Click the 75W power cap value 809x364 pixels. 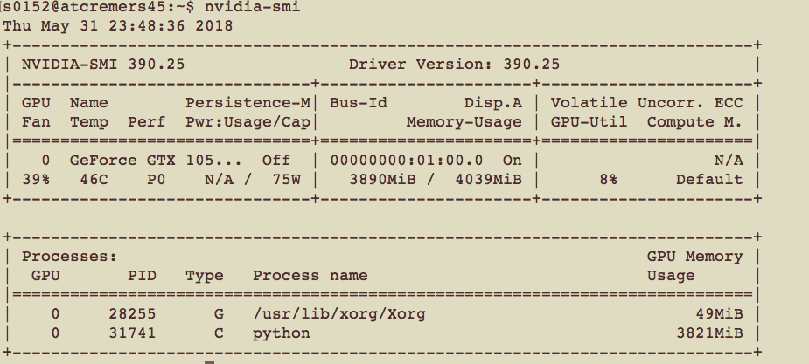(x=286, y=180)
